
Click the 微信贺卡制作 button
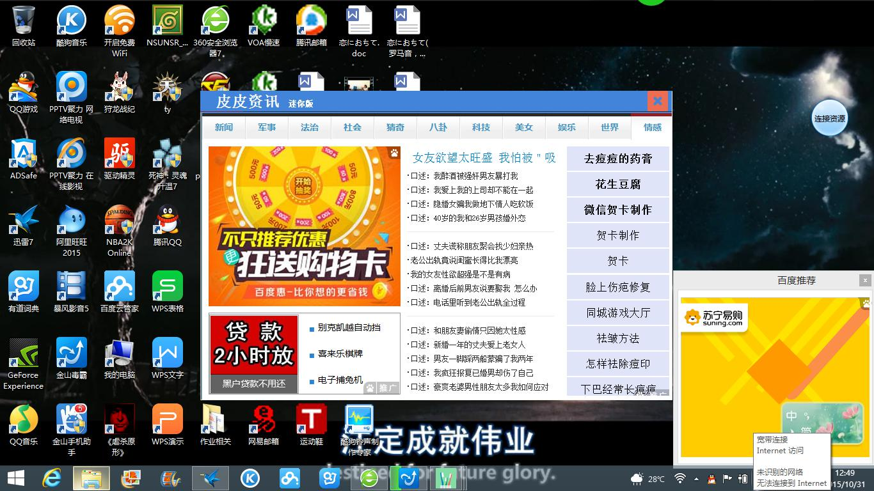tap(617, 210)
